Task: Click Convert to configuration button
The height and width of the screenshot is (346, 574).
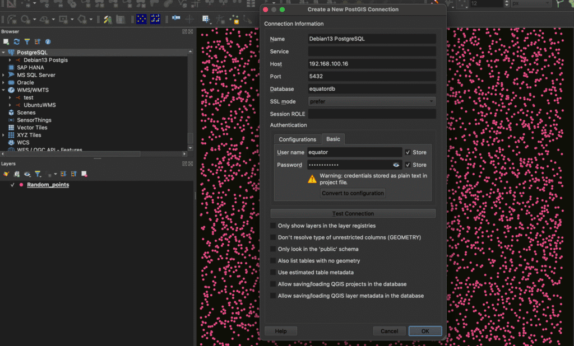Action: [353, 193]
